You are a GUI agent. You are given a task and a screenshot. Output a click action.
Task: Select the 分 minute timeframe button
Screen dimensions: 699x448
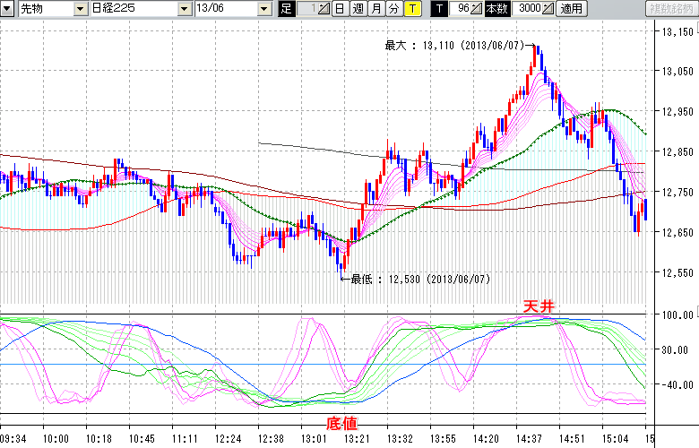click(x=393, y=9)
